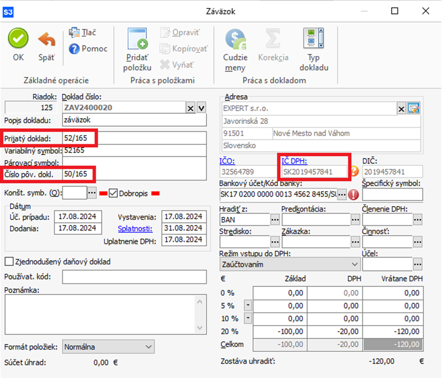Enable Zjednodušený daňový doklad checkbox

pos(9,261)
